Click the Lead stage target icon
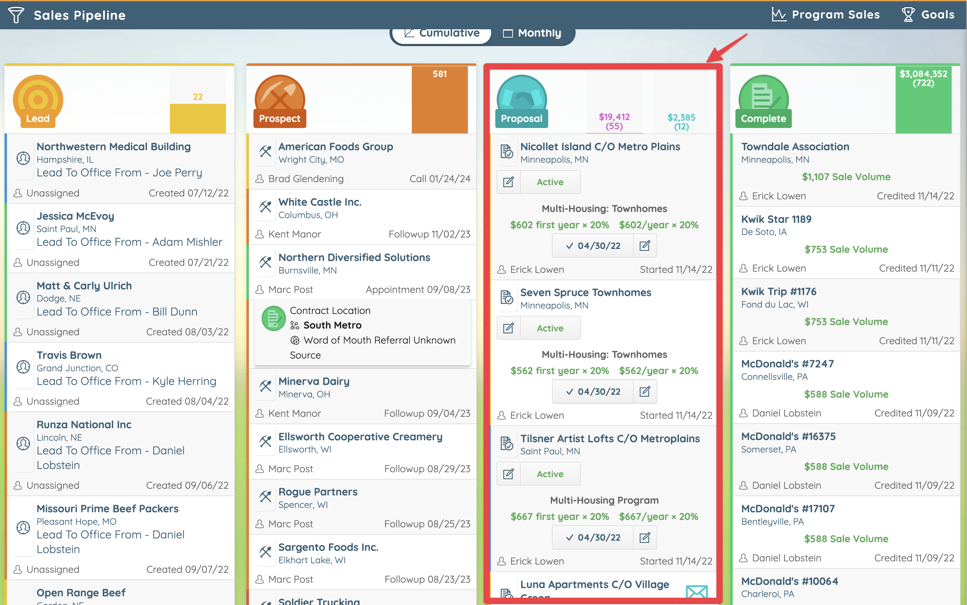The image size is (967, 605). coord(38,99)
